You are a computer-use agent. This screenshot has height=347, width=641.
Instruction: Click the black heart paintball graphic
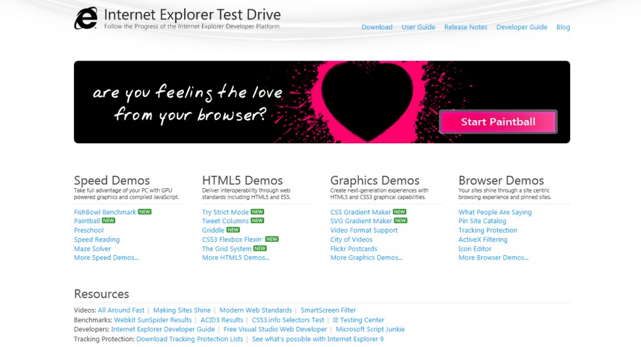367,102
